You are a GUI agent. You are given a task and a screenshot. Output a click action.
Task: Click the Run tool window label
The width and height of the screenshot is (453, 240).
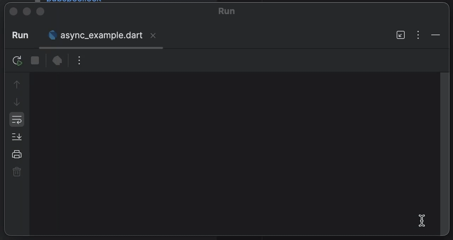20,35
